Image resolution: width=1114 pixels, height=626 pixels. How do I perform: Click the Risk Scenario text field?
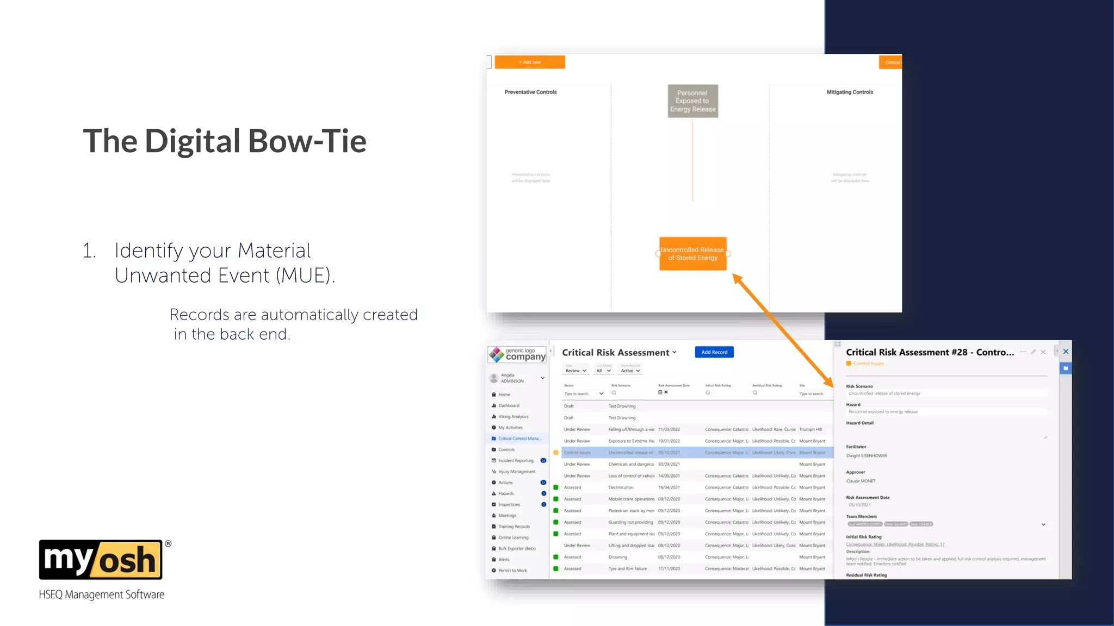[946, 393]
